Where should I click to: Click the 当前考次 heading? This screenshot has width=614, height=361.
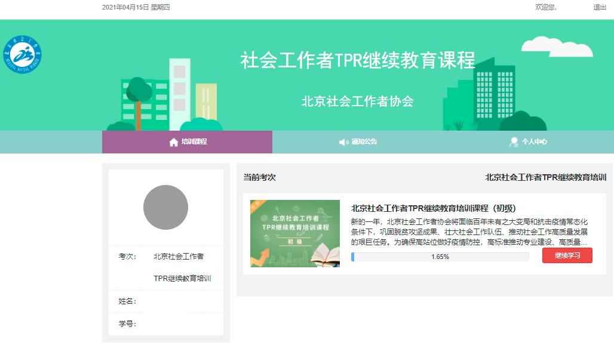click(260, 178)
